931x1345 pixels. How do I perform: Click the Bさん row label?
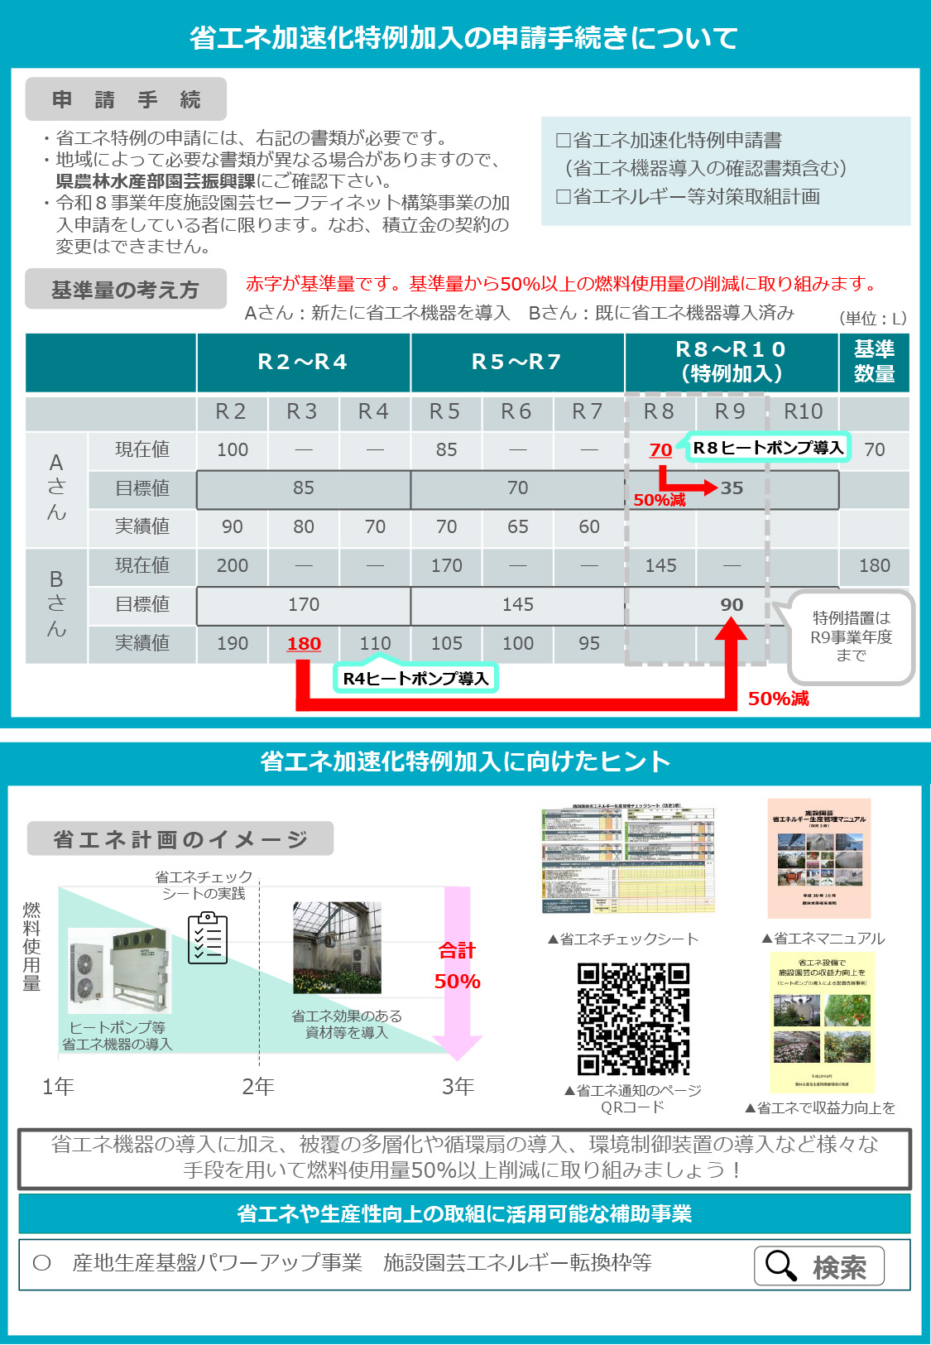(x=56, y=604)
